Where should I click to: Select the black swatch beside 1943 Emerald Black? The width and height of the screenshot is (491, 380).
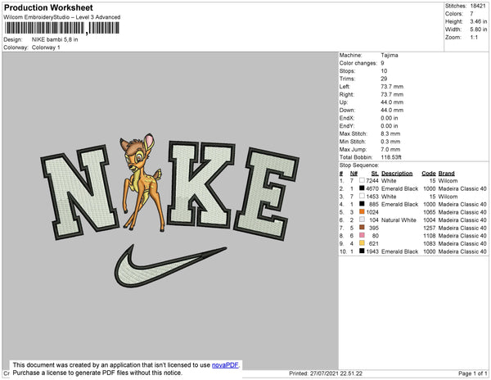(x=362, y=251)
